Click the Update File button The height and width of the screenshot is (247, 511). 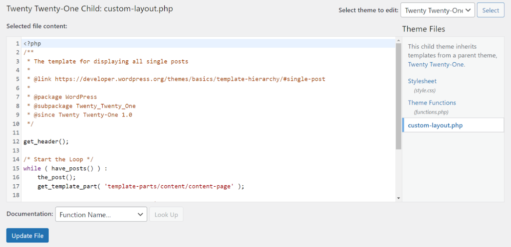pos(27,236)
